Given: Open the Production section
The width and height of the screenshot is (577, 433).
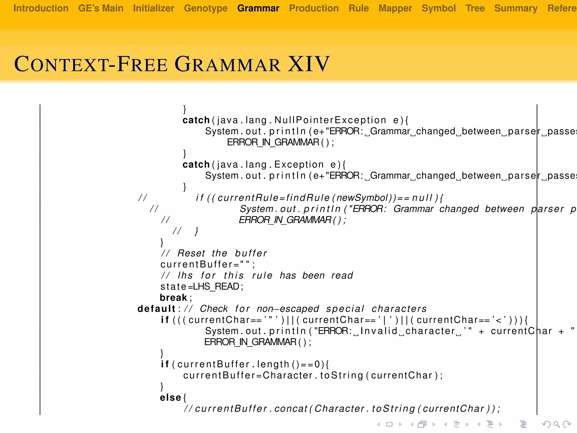Looking at the screenshot, I should pos(314,8).
